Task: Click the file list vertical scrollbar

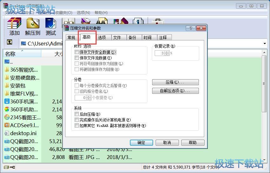Action: click(x=264, y=84)
